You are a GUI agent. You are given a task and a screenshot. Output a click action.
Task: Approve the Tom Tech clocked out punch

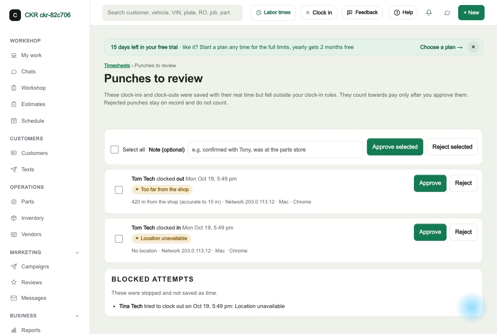(x=430, y=183)
